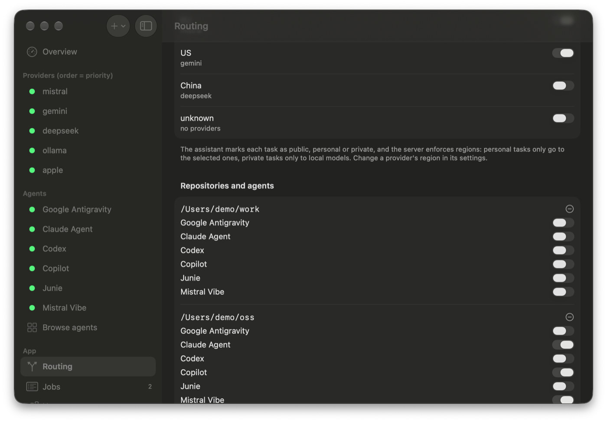Image resolution: width=607 pixels, height=422 pixels.
Task: Click the status dot beside Copilot in sidebar
Action: [32, 269]
